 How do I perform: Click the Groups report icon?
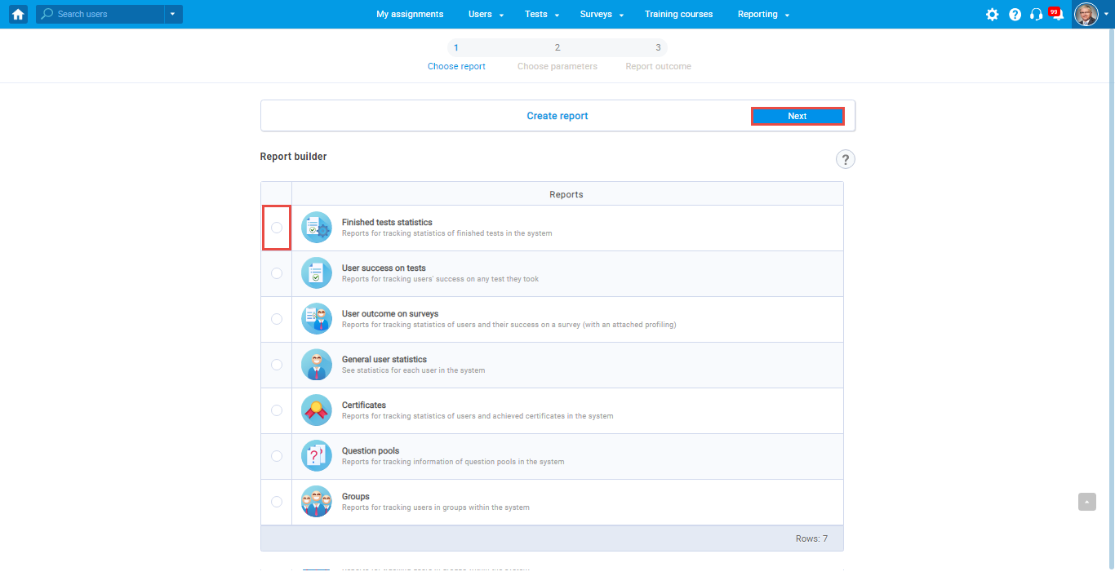point(317,502)
